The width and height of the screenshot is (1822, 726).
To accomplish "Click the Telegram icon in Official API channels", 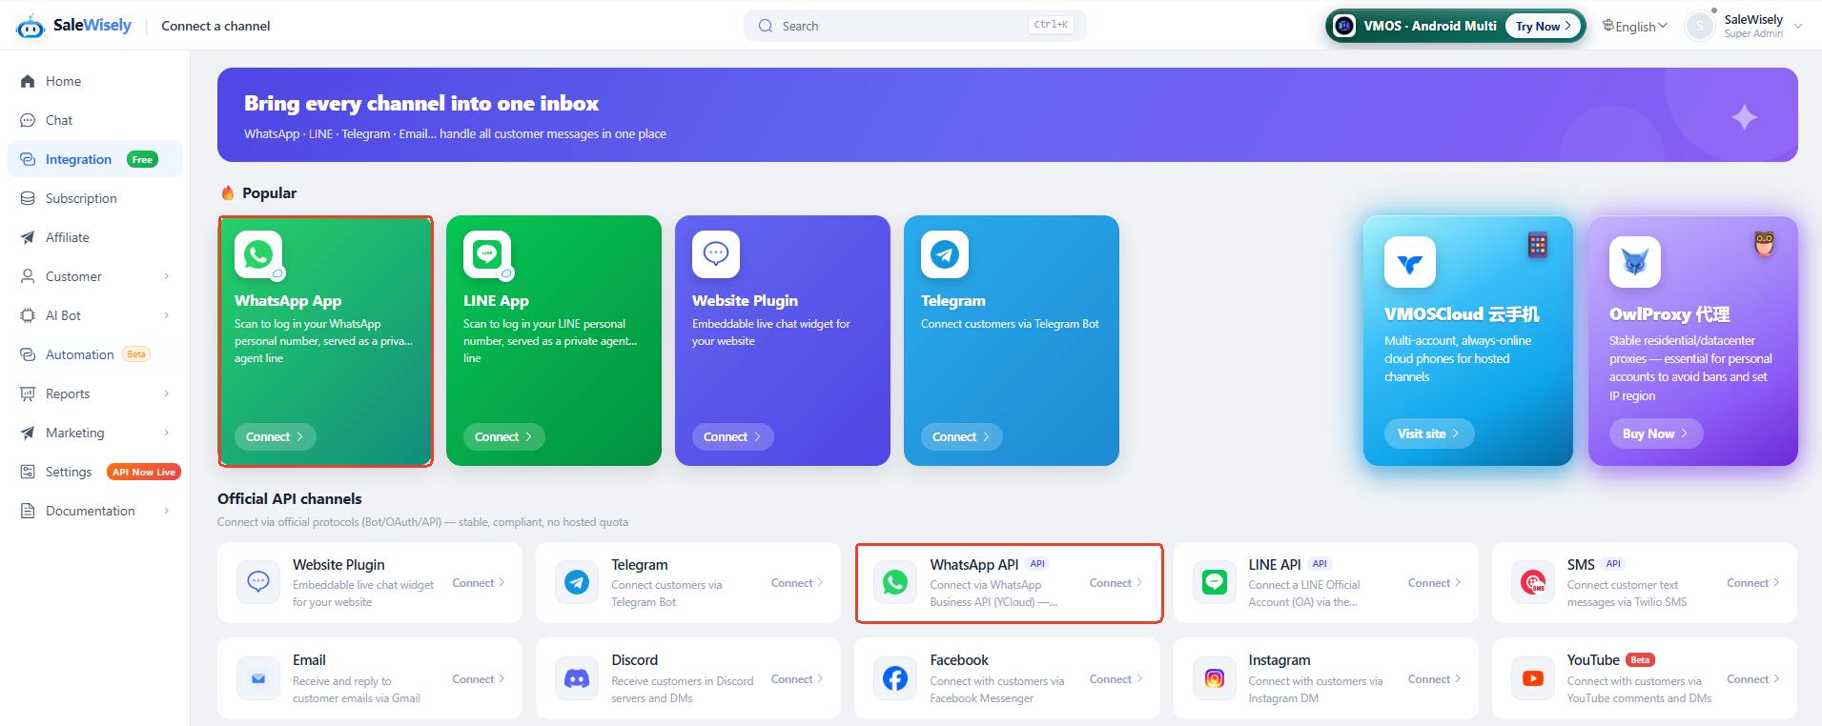I will [577, 582].
